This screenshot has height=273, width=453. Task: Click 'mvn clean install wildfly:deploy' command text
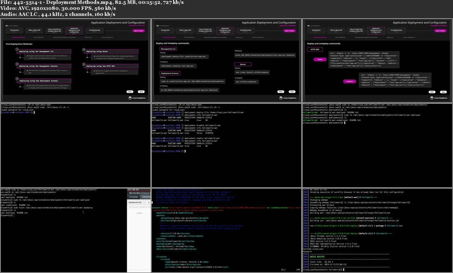click(252, 72)
